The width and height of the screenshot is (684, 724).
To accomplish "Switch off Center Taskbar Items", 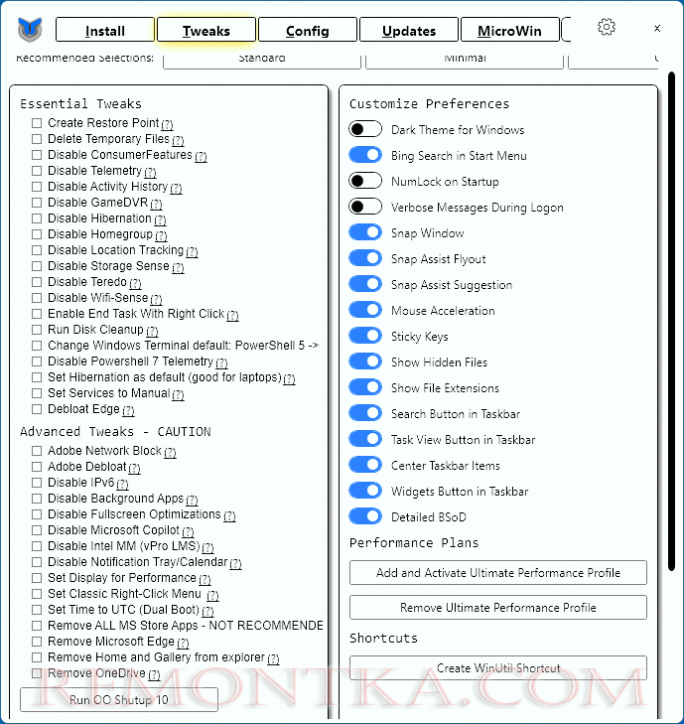I will click(365, 466).
